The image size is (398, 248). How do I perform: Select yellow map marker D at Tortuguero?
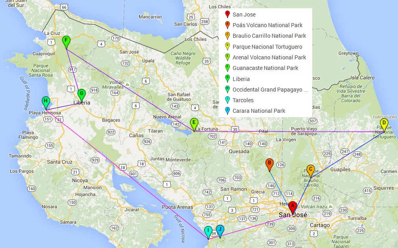[384, 124]
